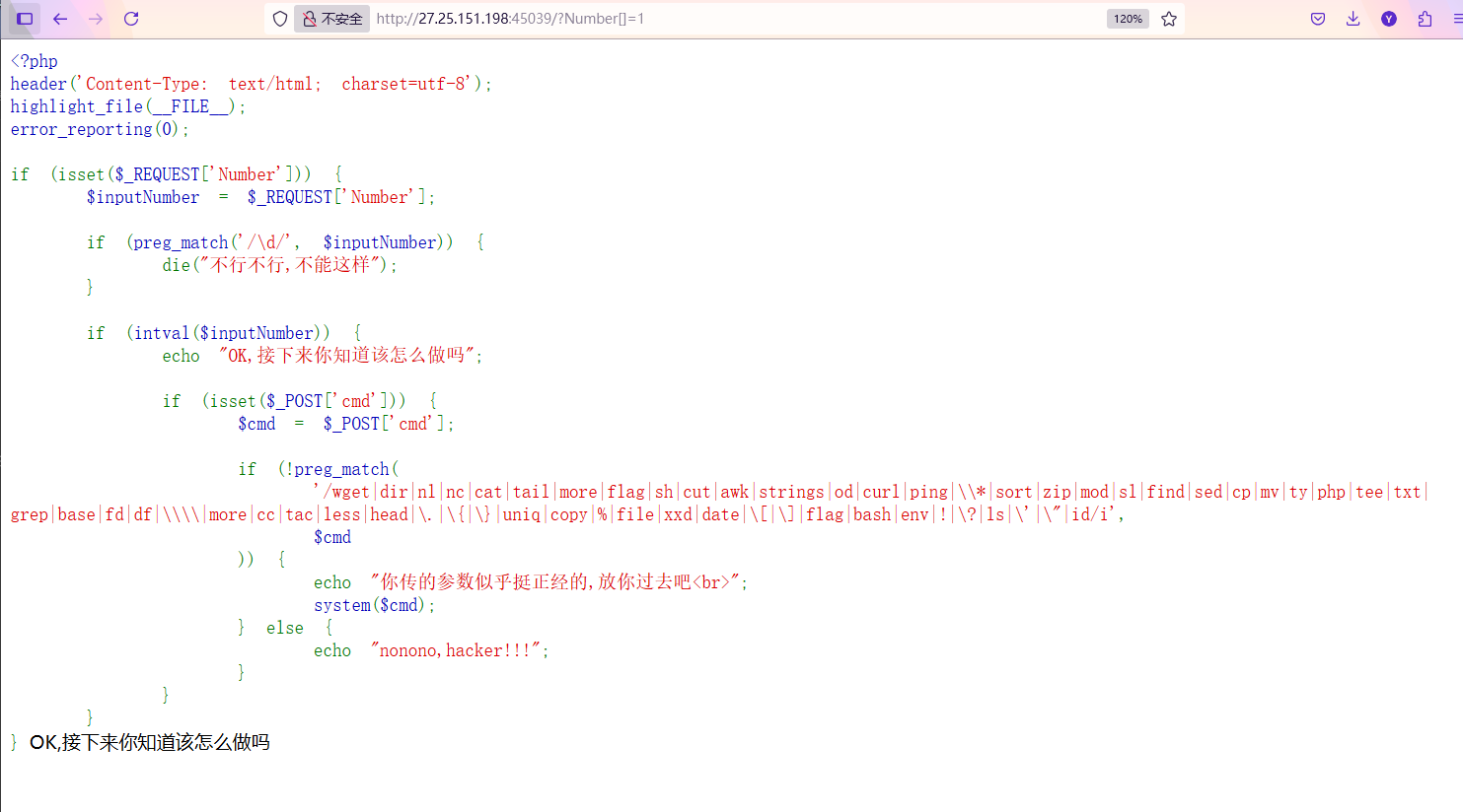Show site info from the 不安全 badge
This screenshot has width=1463, height=812.
coord(332,19)
